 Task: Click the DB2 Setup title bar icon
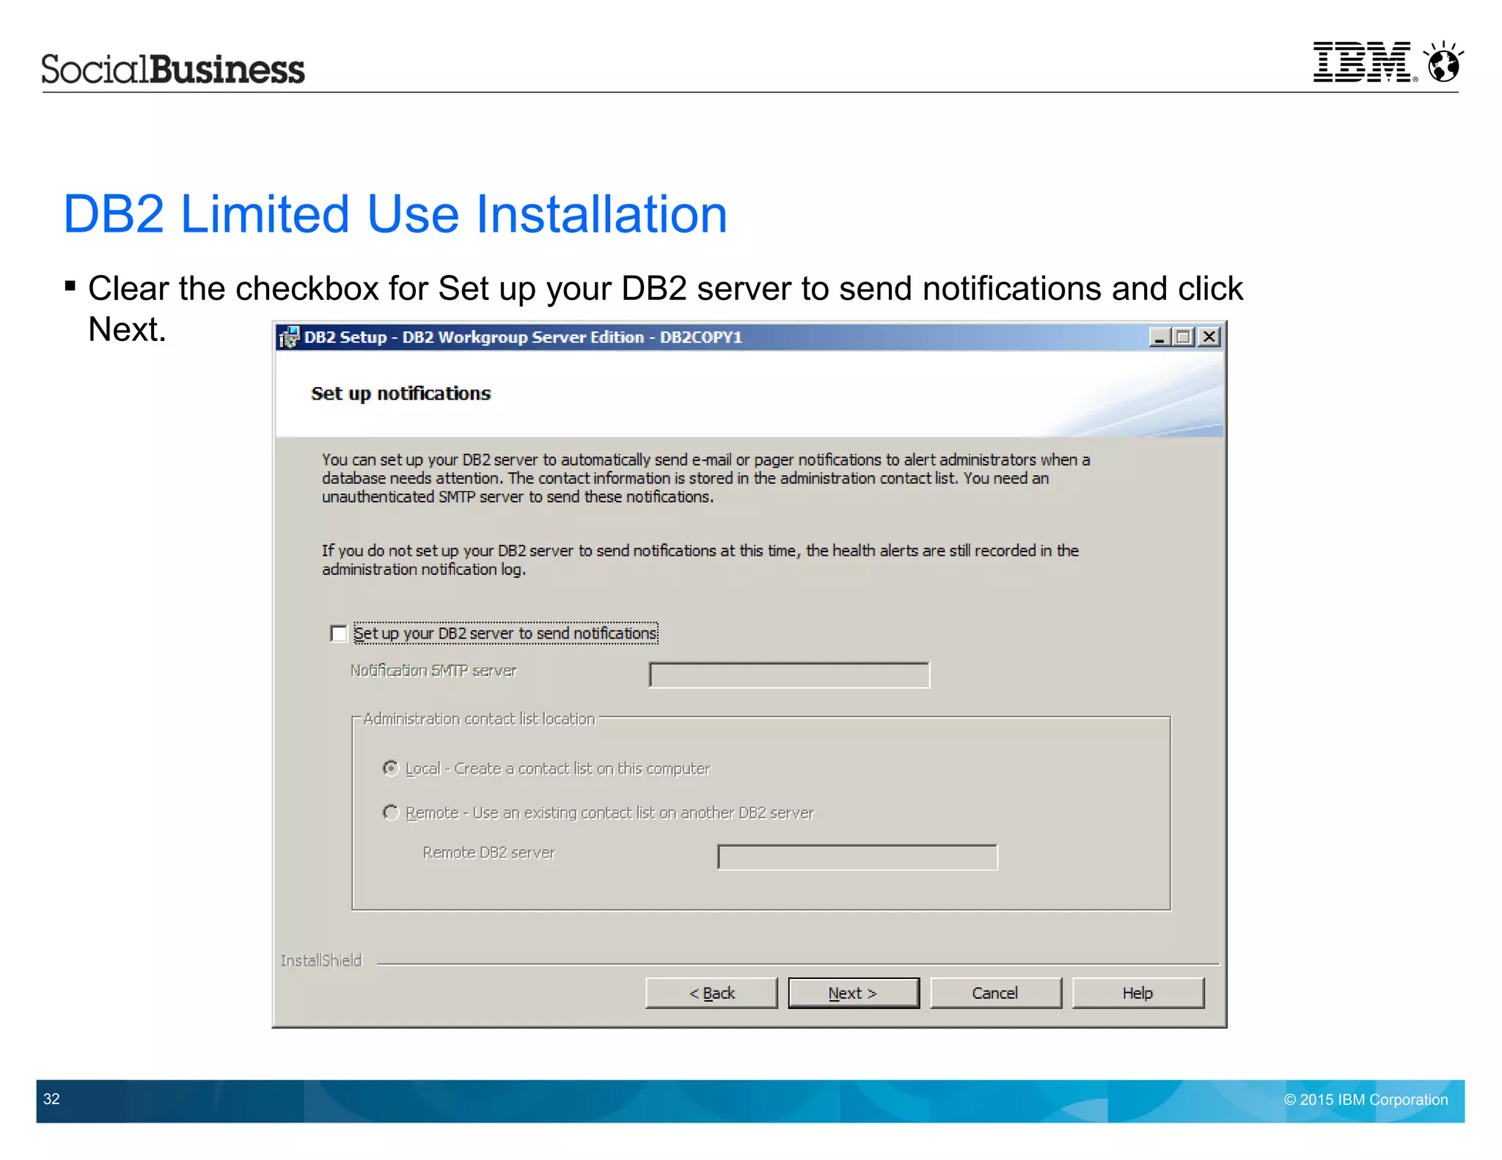(290, 337)
